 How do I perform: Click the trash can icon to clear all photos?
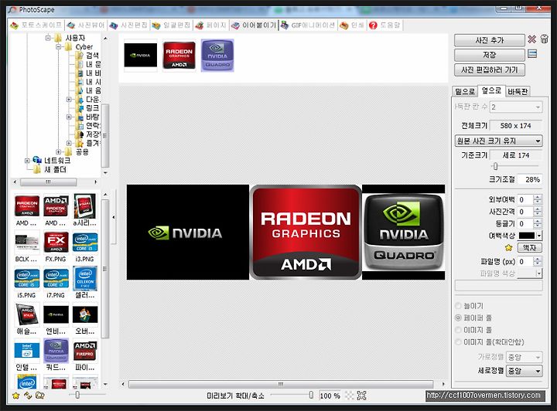click(544, 39)
